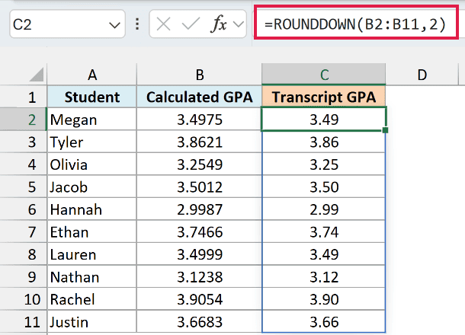Image resolution: width=465 pixels, height=335 pixels.
Task: Select row 8 header
Action: tap(24, 254)
